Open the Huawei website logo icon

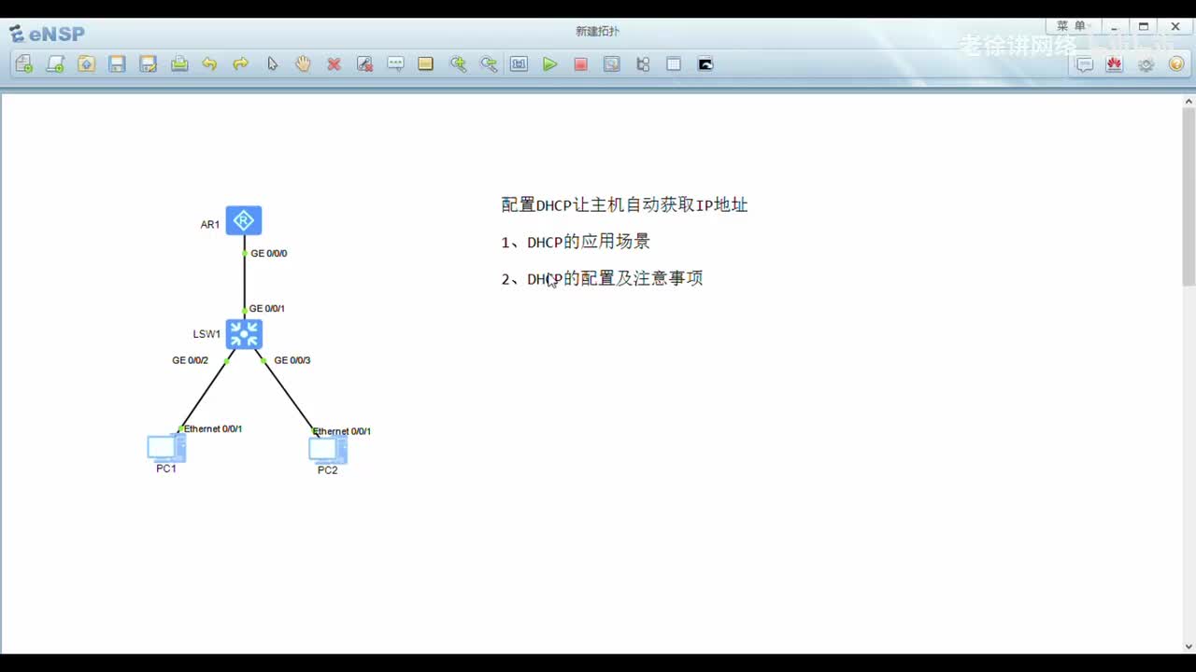pos(1114,64)
